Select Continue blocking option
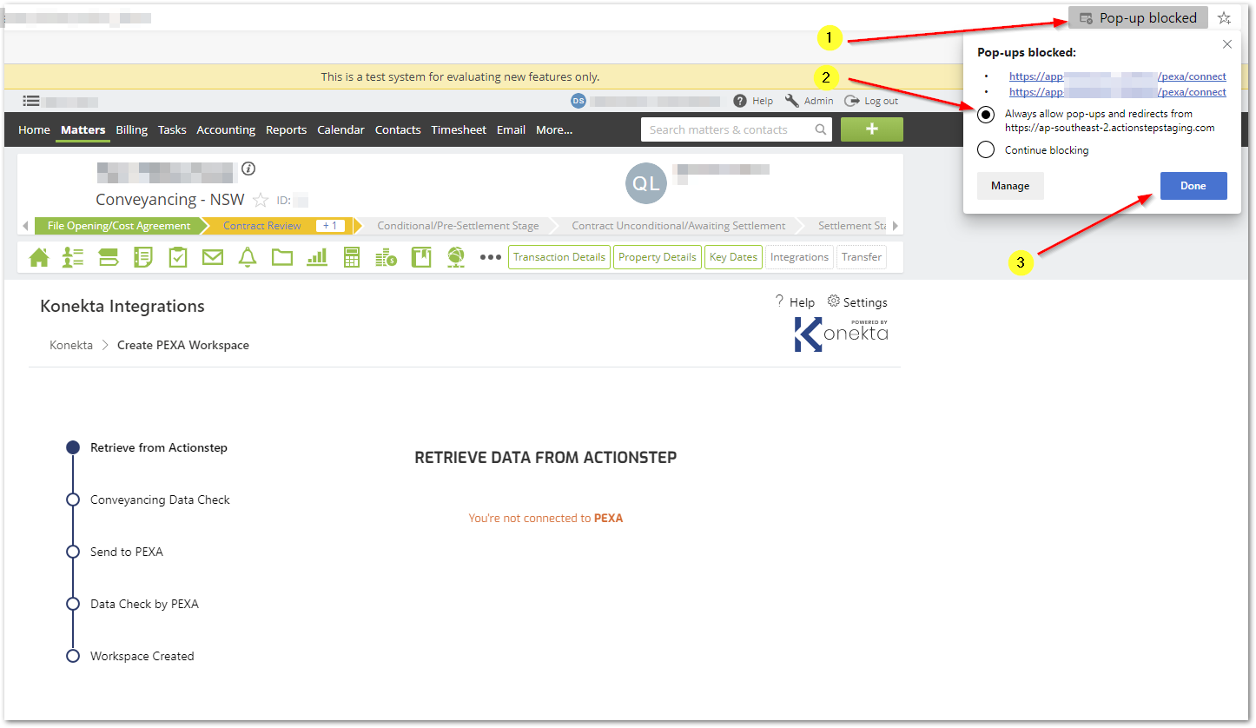Viewport: 1256px width, 728px height. click(x=986, y=150)
